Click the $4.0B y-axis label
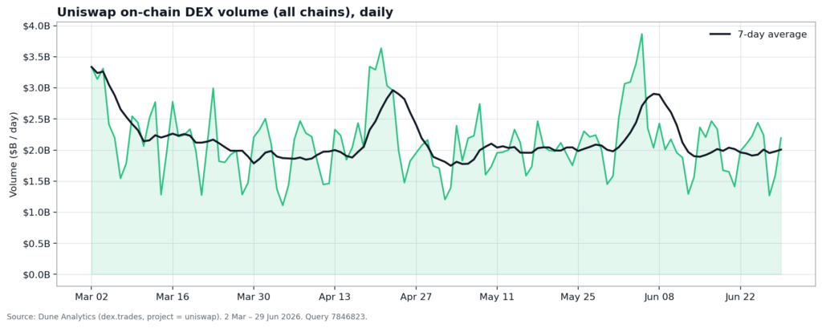 tap(35, 26)
